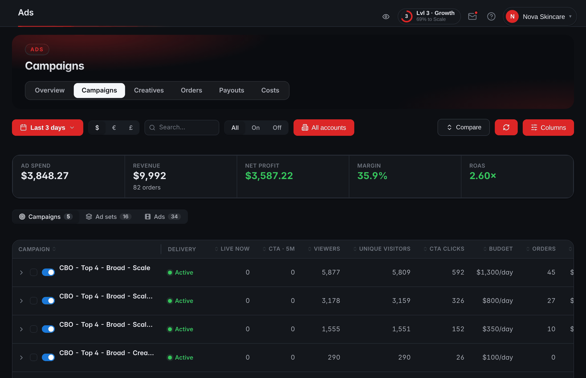
Task: Open the Last 3 days date dropdown
Action: (x=48, y=128)
